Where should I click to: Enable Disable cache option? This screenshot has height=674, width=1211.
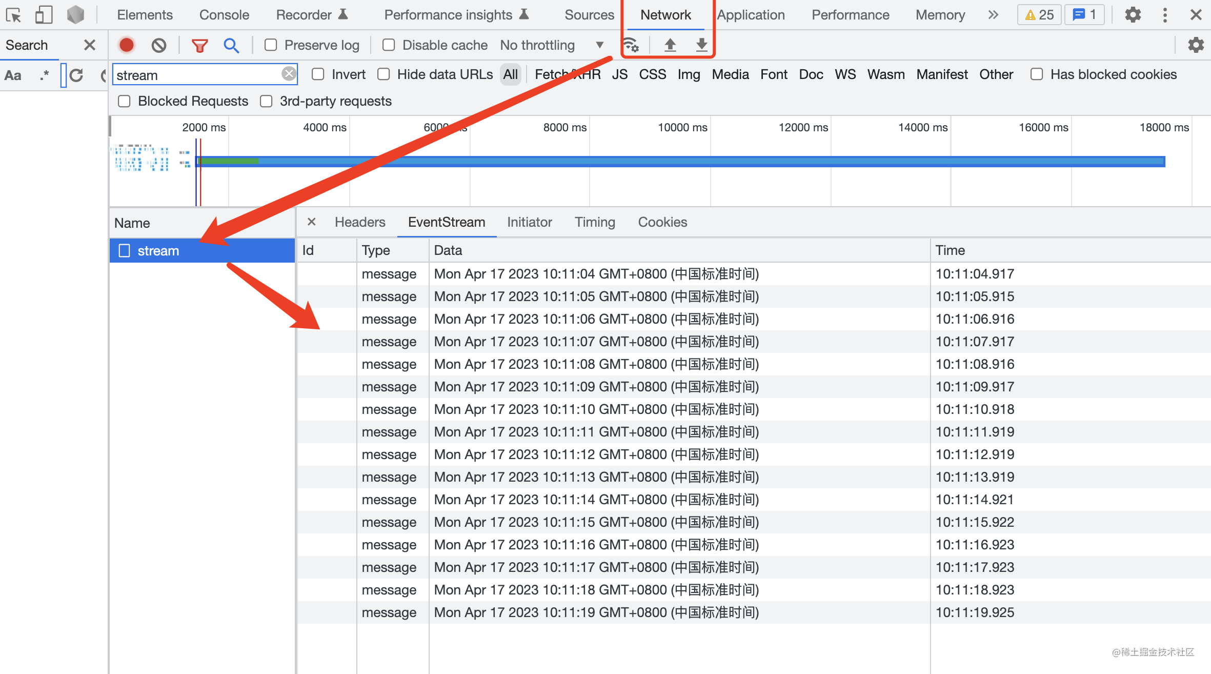(388, 45)
